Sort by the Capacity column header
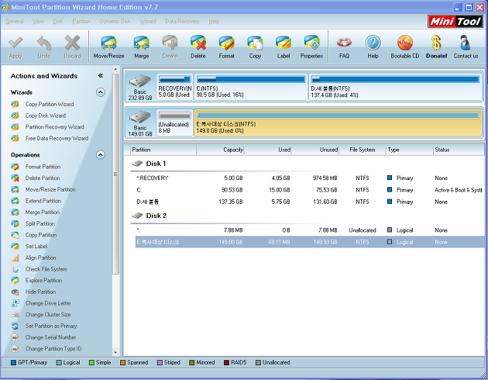The width and height of the screenshot is (488, 380). tap(220, 150)
